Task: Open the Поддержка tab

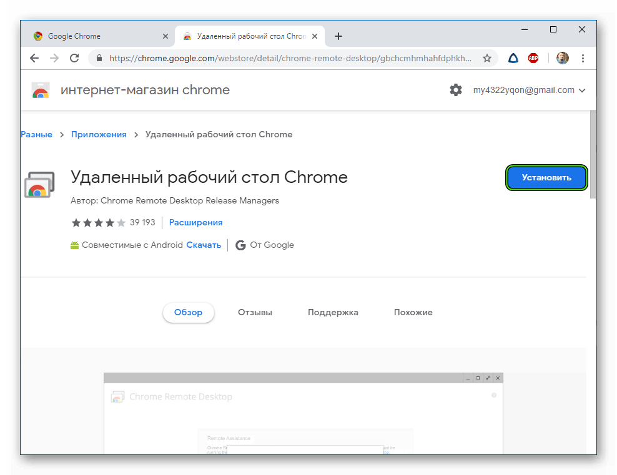Action: (x=333, y=312)
